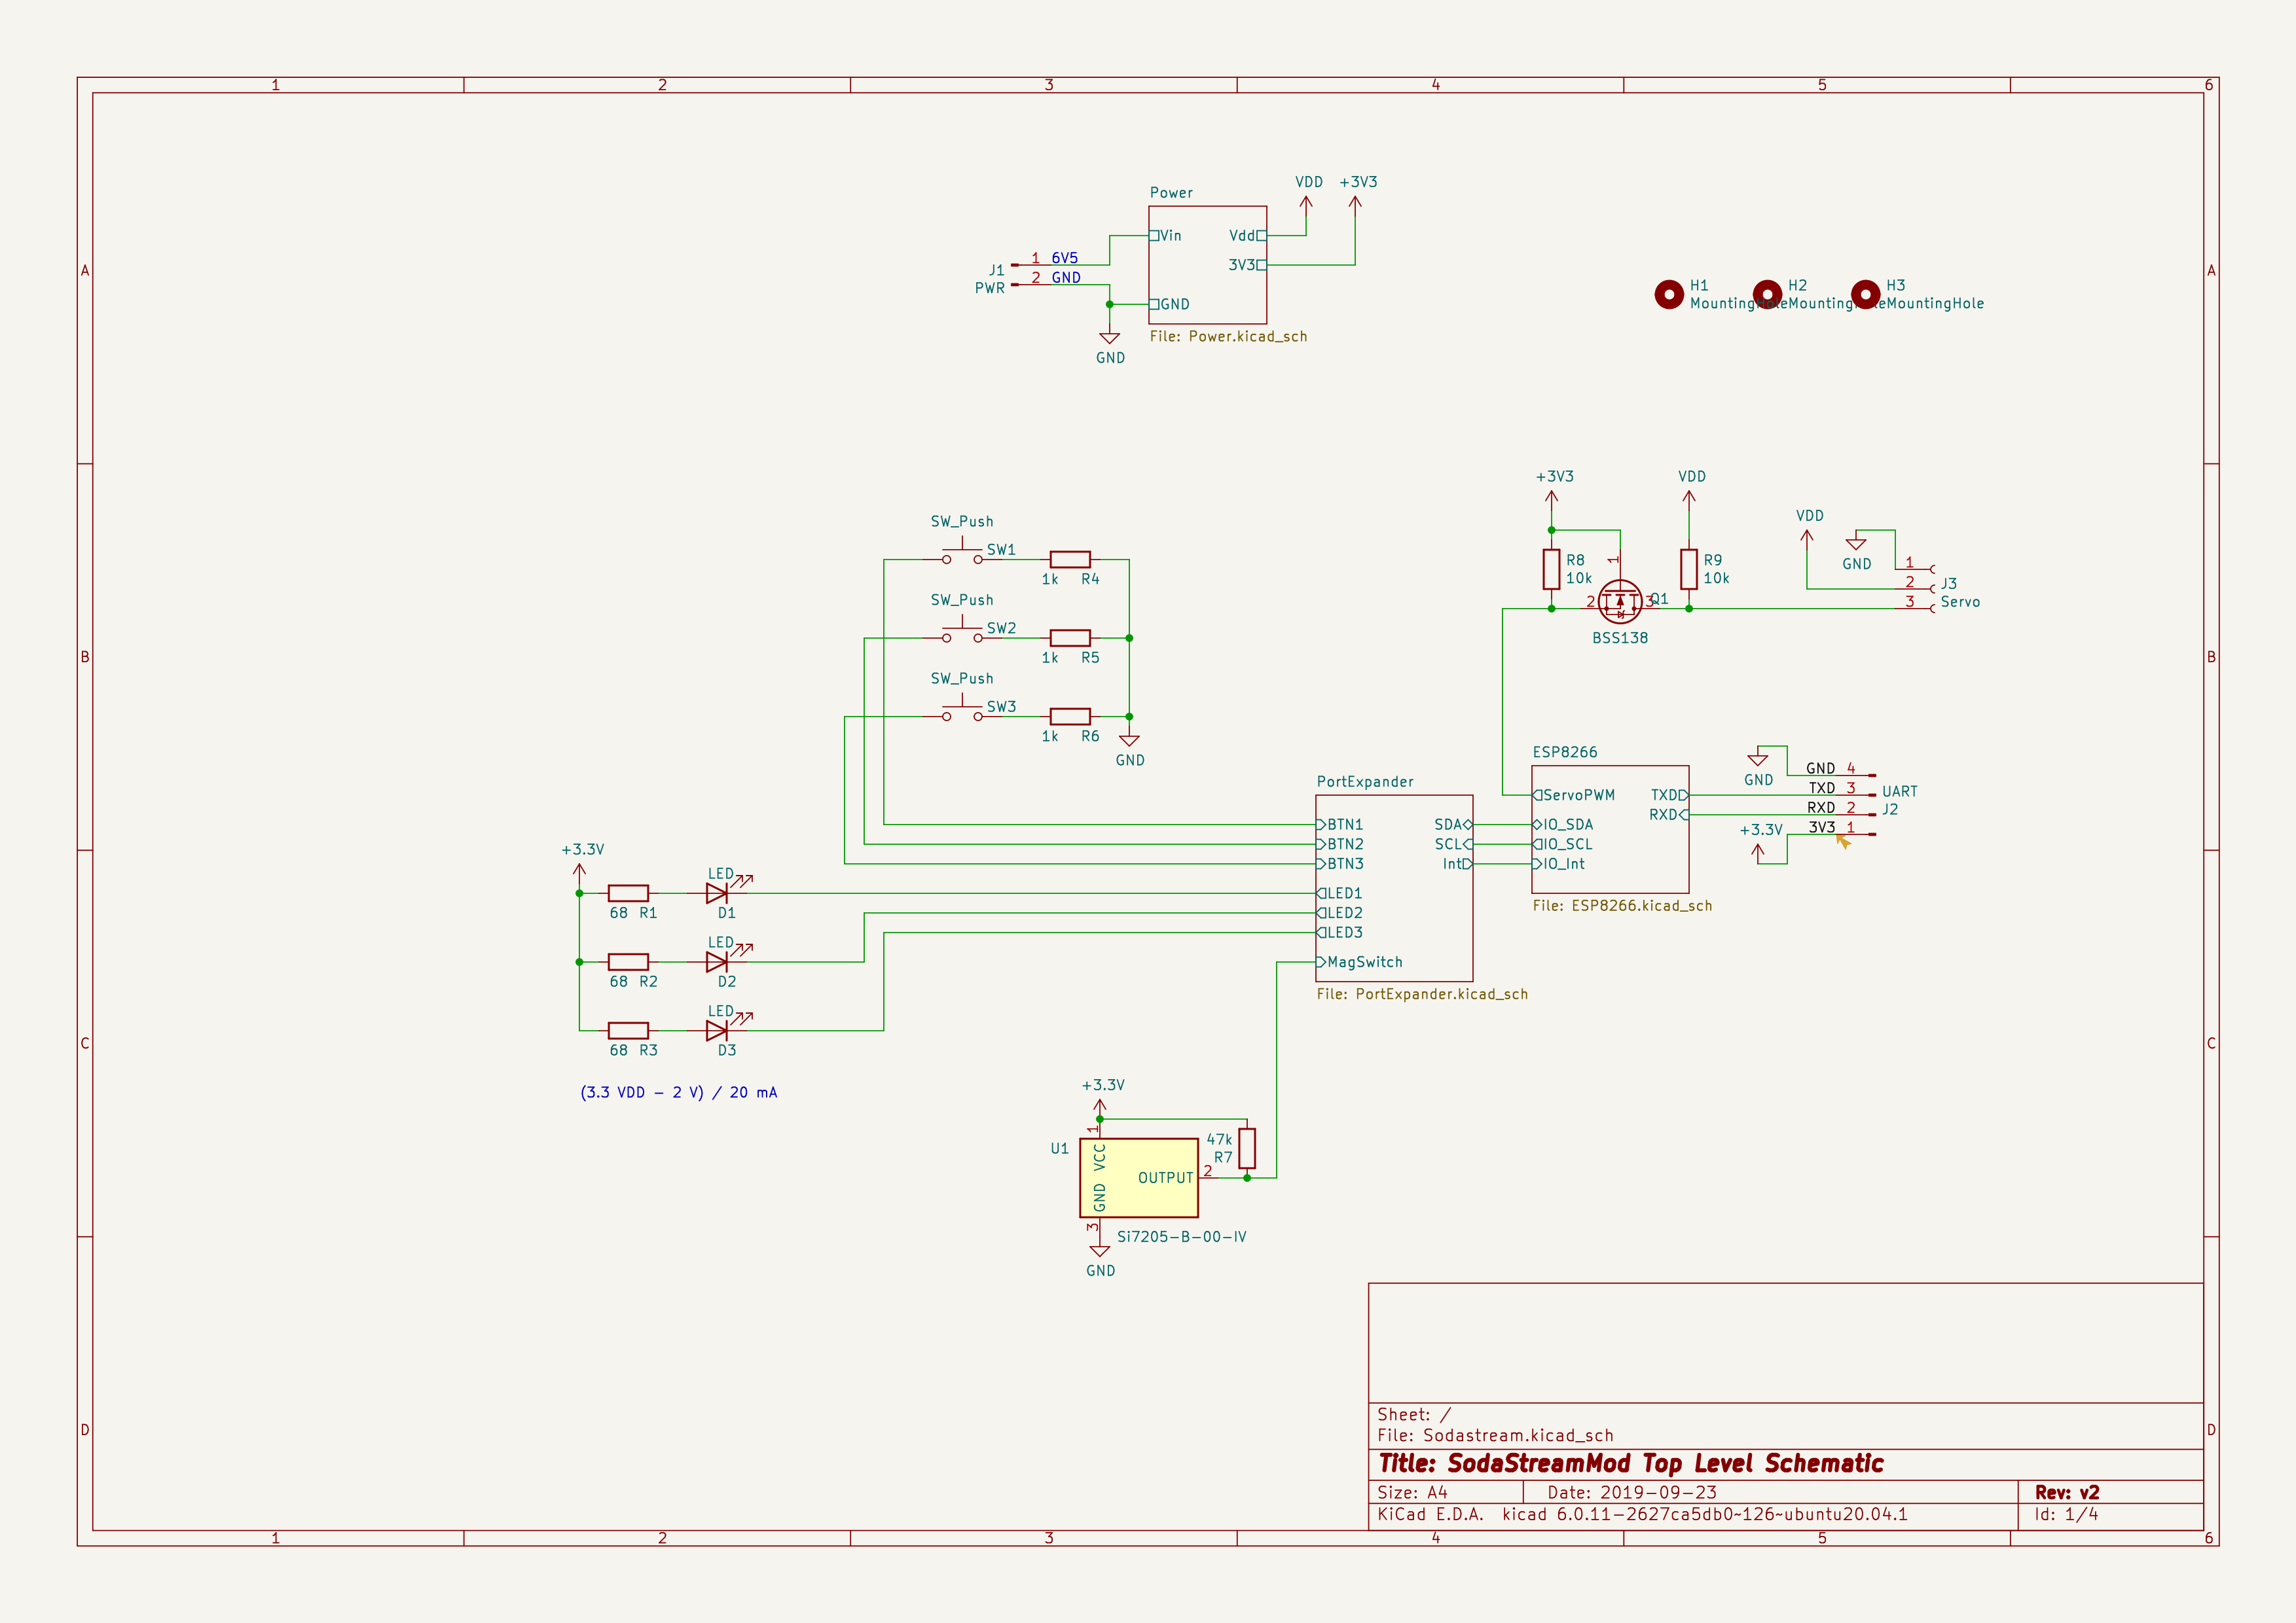Click the Vin pin on Power sheet
The height and width of the screenshot is (1623, 2296).
(1166, 236)
